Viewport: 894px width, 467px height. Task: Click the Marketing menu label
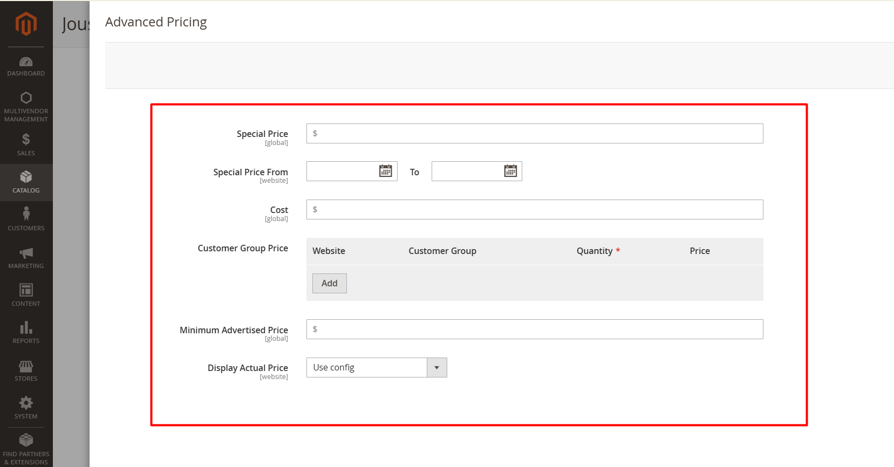pos(26,266)
